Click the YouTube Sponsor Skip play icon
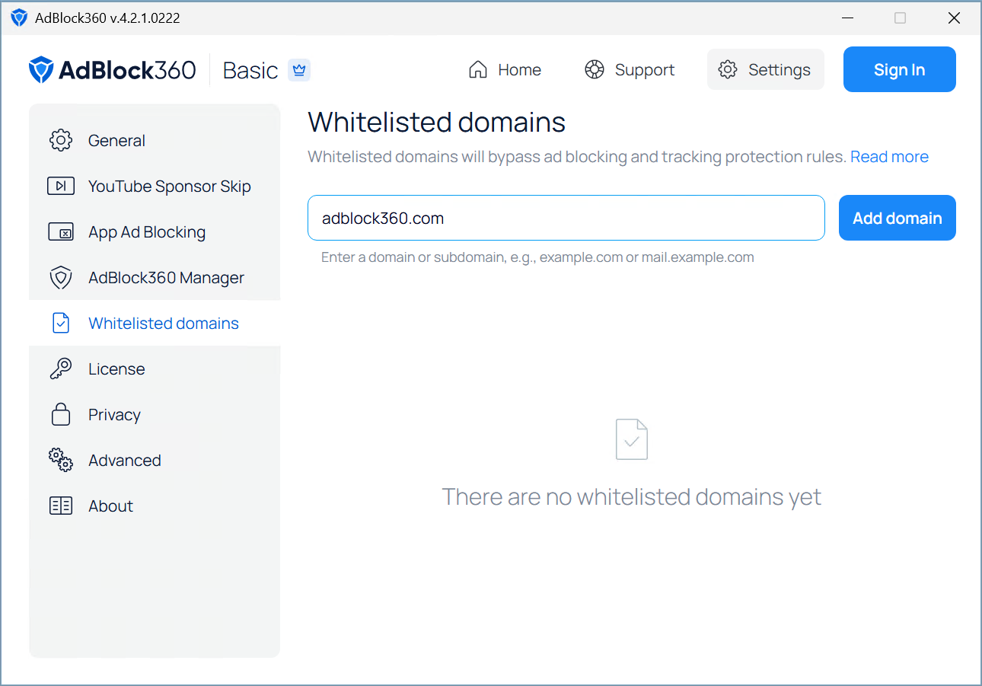This screenshot has width=982, height=686. (x=61, y=186)
